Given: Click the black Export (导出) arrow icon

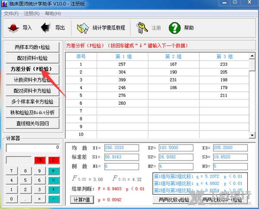Looking at the screenshot, I should (45, 28).
